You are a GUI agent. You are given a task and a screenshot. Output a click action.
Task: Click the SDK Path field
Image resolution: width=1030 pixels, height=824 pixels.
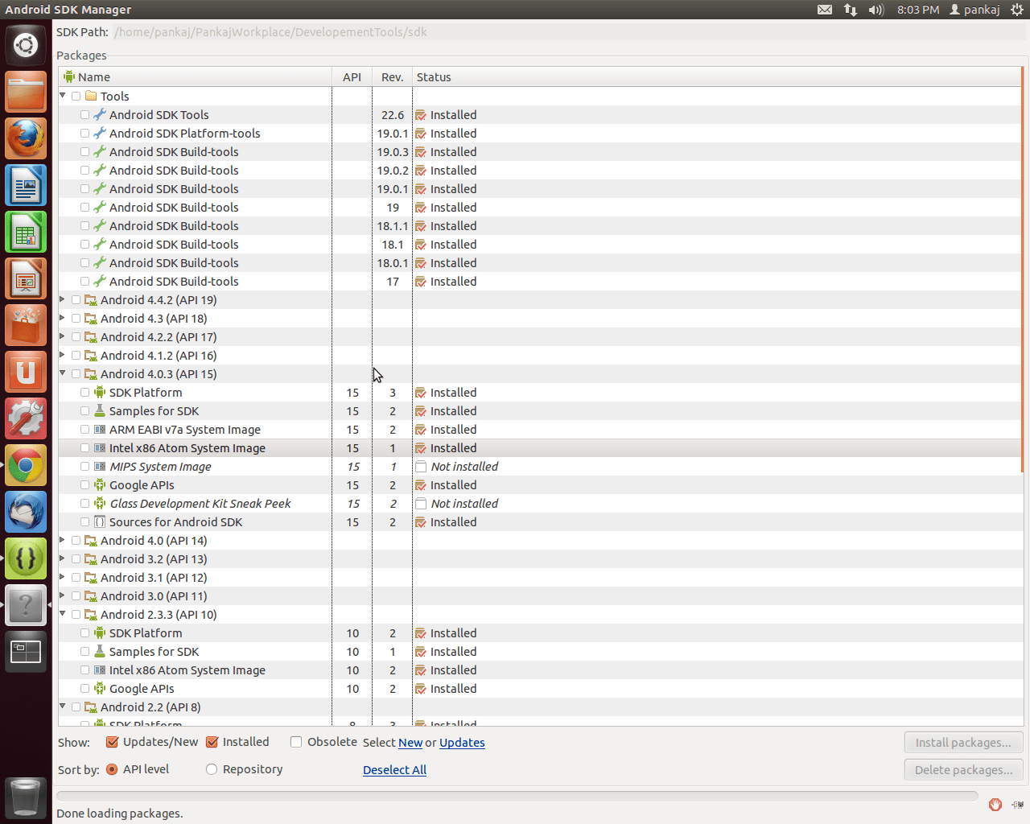click(567, 32)
